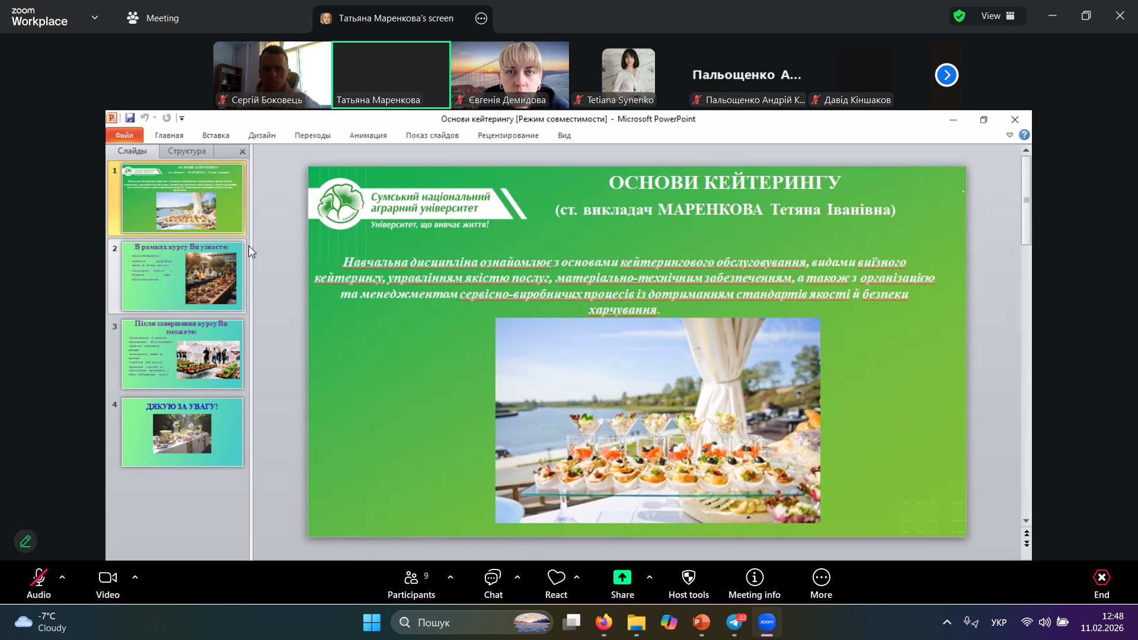Click the encryption shield status icon
The height and width of the screenshot is (640, 1138).
[x=960, y=16]
